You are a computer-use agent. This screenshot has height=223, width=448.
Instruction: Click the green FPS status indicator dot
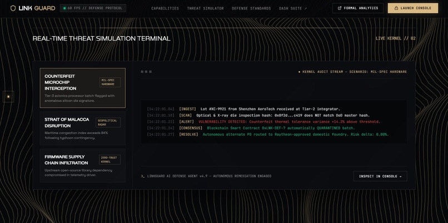[64, 8]
